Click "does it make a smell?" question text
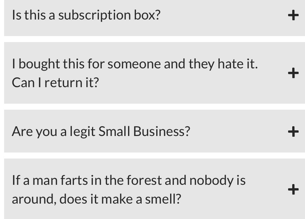The height and width of the screenshot is (219, 305). tap(97, 198)
